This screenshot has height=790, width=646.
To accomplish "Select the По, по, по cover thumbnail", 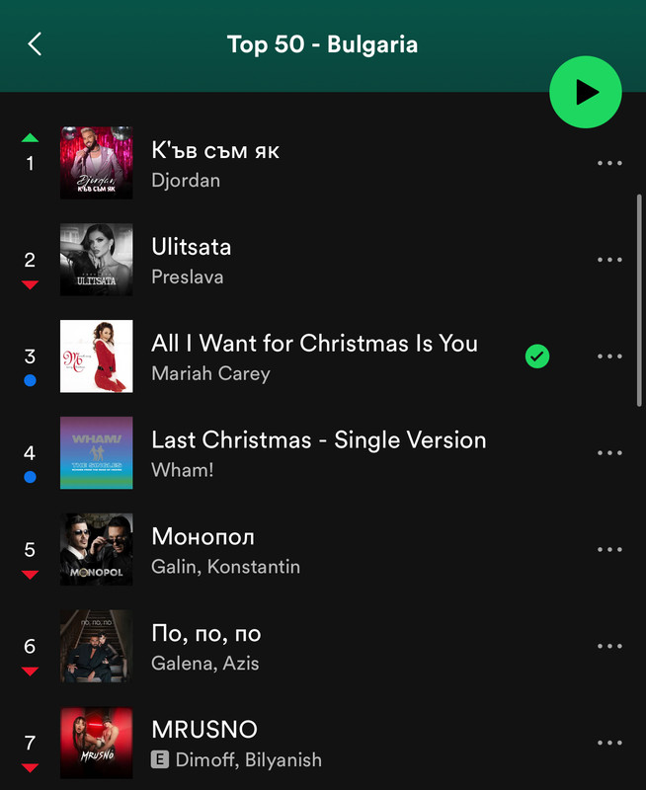I will pos(96,646).
